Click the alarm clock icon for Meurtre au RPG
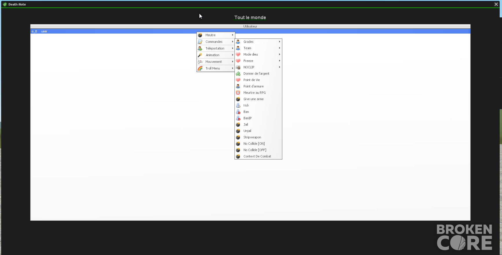 coord(238,93)
